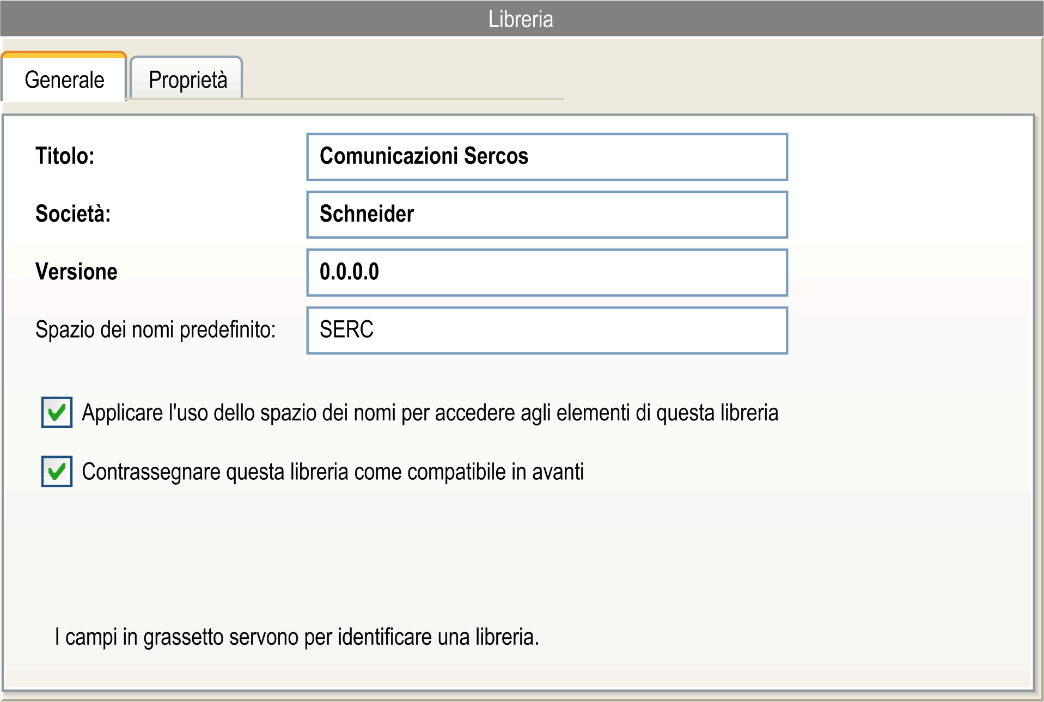Click the 'I campi in grassetto' note
The height and width of the screenshot is (702, 1044).
[x=297, y=637]
